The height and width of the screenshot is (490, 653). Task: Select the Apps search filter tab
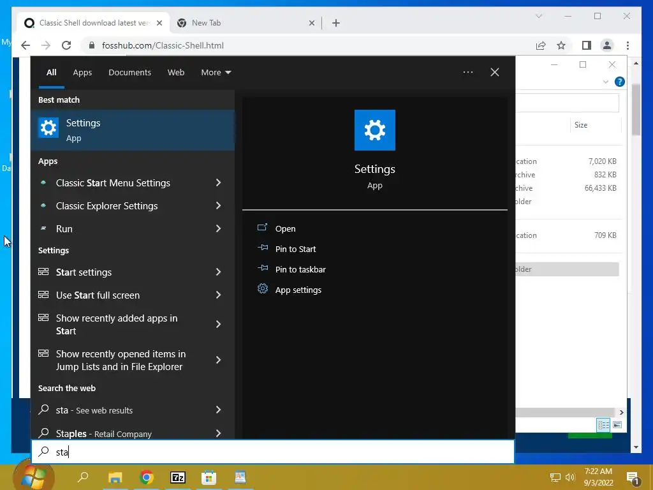pyautogui.click(x=82, y=73)
